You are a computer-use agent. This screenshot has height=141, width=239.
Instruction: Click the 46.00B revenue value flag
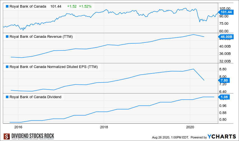click(226, 37)
